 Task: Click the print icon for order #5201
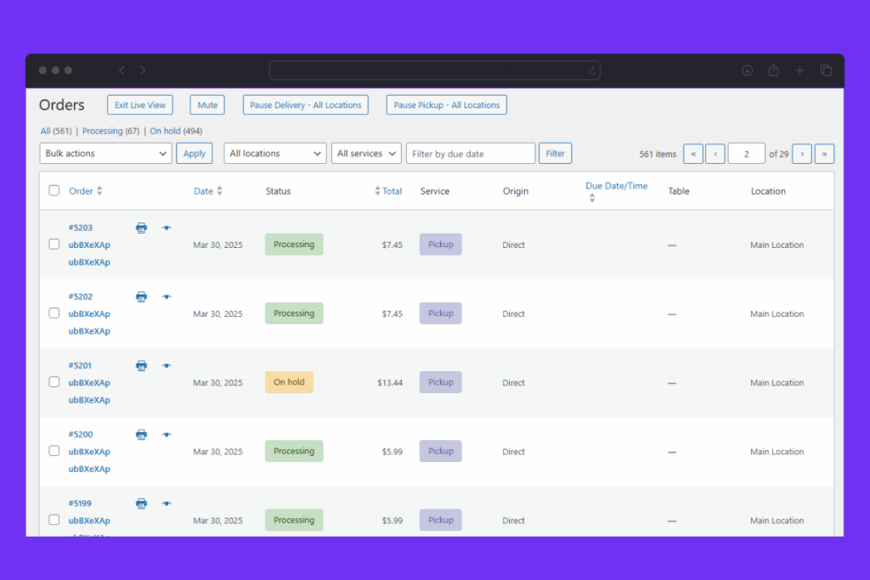coord(141,365)
